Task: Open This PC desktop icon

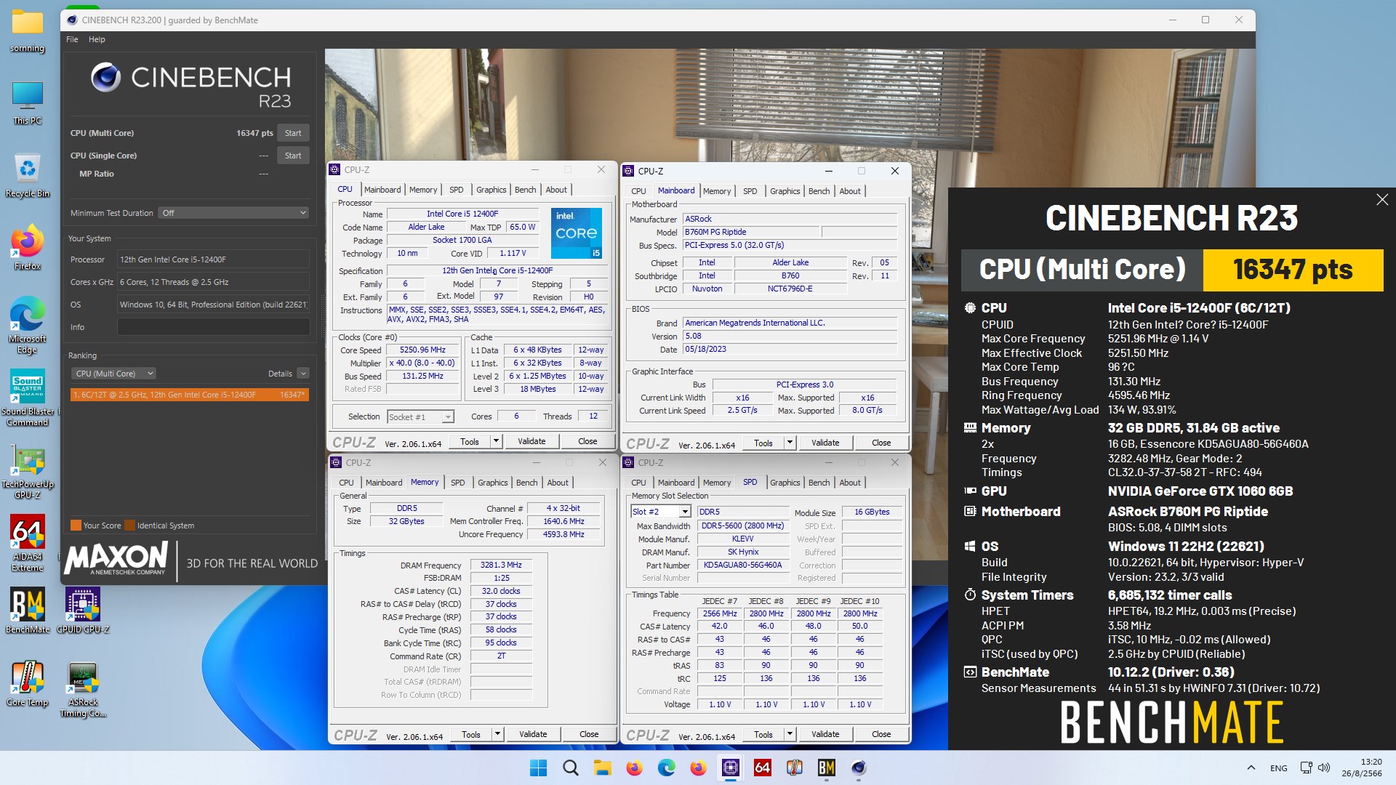Action: click(x=28, y=103)
